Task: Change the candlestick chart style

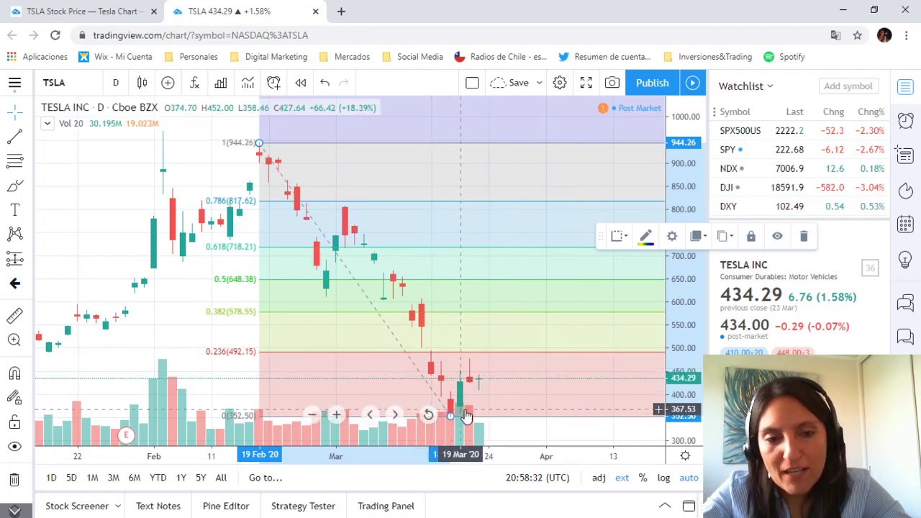Action: coord(142,83)
